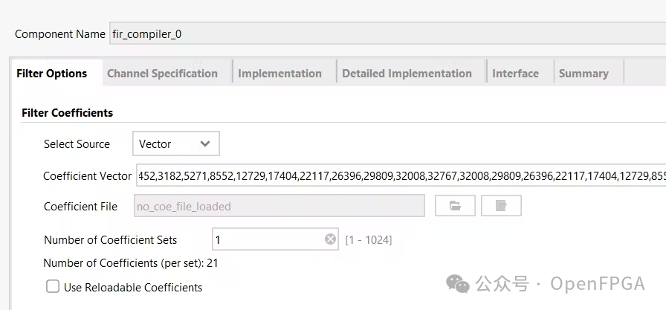Click the Number of Coefficient Sets input

pyautogui.click(x=268, y=239)
